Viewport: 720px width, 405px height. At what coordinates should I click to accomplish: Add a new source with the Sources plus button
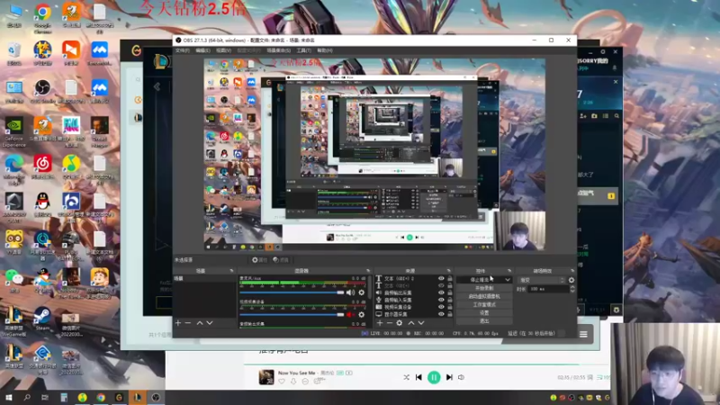point(379,323)
